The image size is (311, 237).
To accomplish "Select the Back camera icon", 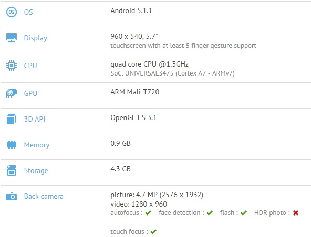I will (12, 196).
